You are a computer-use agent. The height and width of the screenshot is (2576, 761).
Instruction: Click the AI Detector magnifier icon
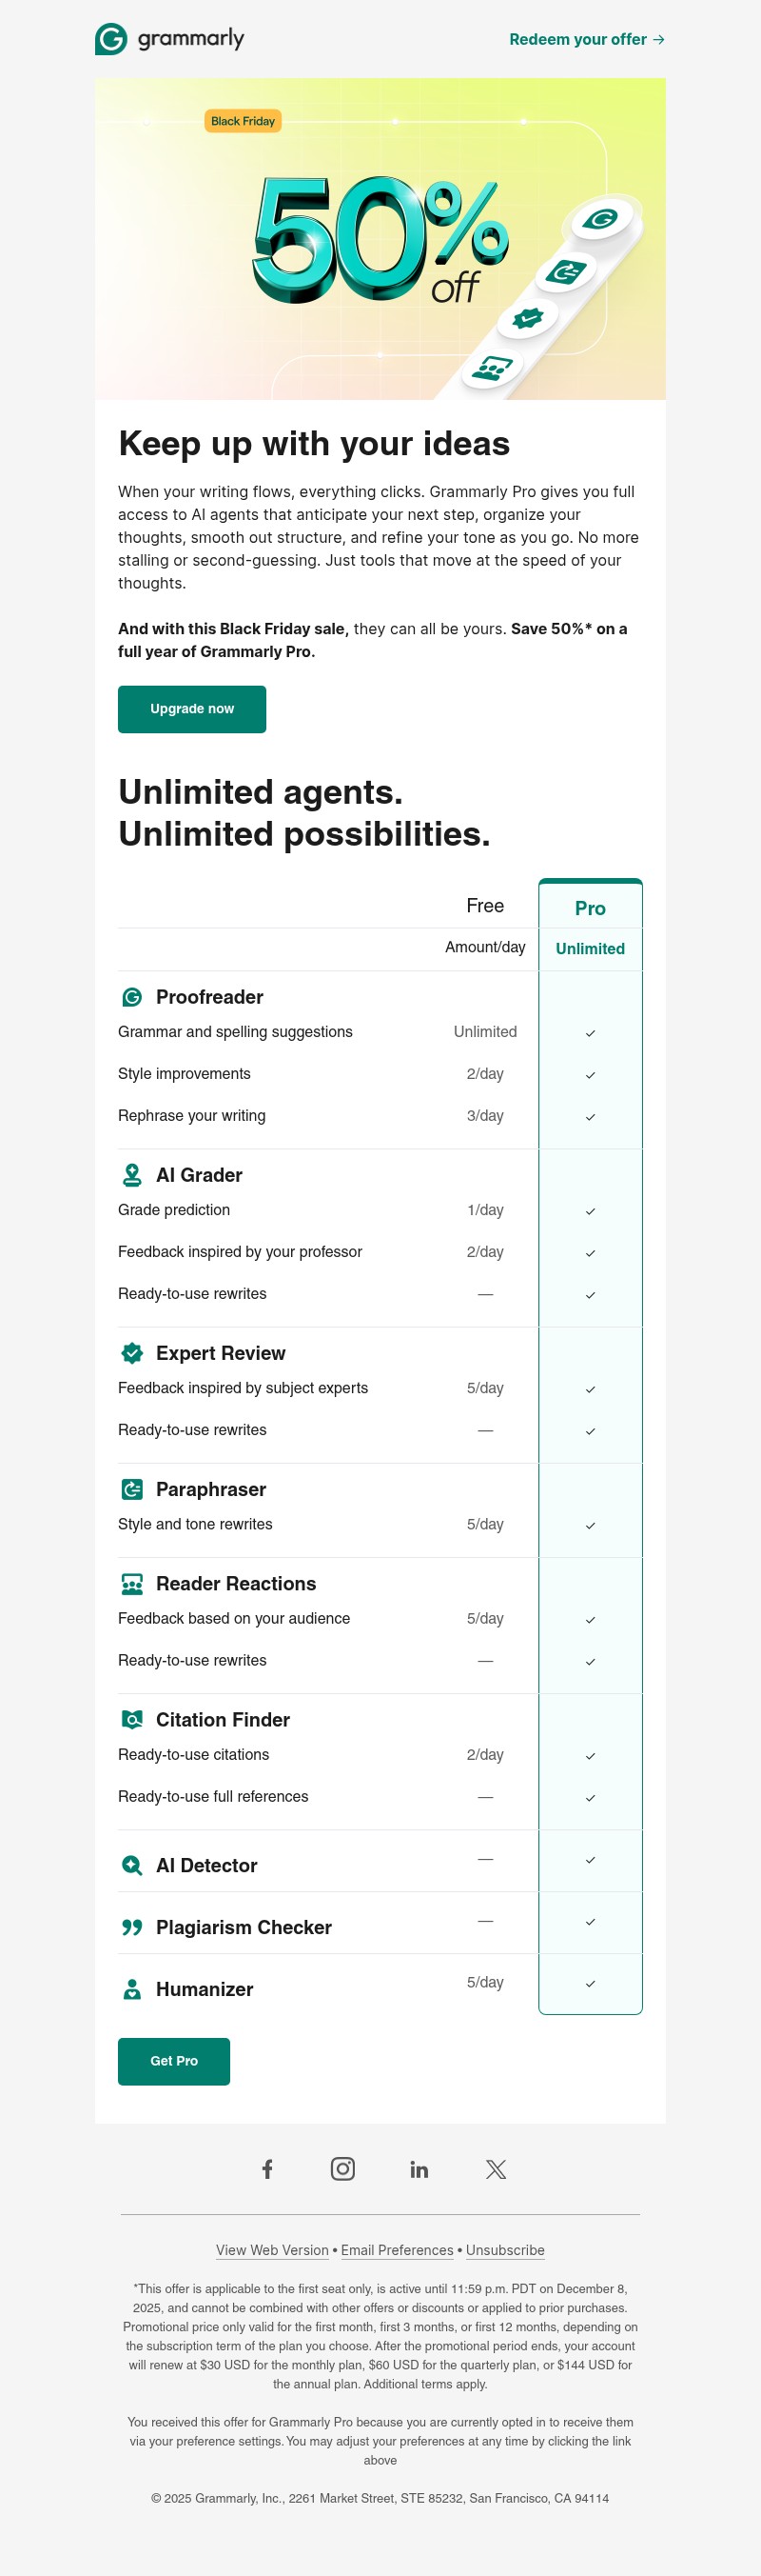tap(131, 1864)
